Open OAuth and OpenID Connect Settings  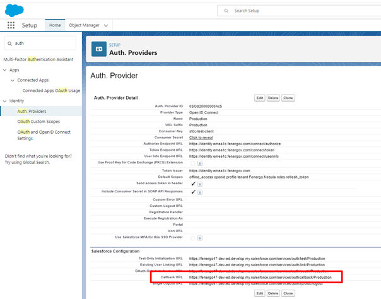(x=44, y=135)
